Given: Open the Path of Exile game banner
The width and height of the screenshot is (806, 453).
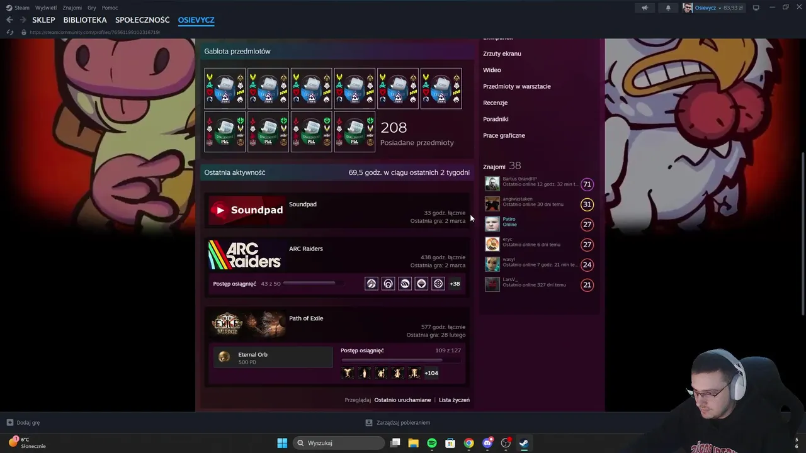Looking at the screenshot, I should (246, 325).
